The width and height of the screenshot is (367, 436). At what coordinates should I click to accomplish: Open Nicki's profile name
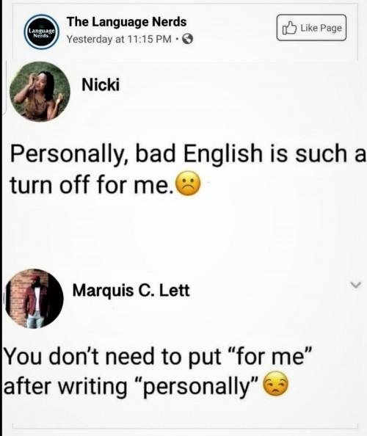click(101, 85)
